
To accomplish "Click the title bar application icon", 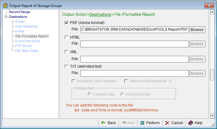I will pos(5,5).
